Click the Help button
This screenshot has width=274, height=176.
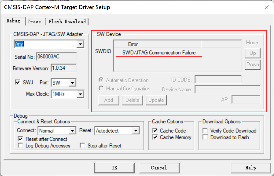(x=251, y=168)
